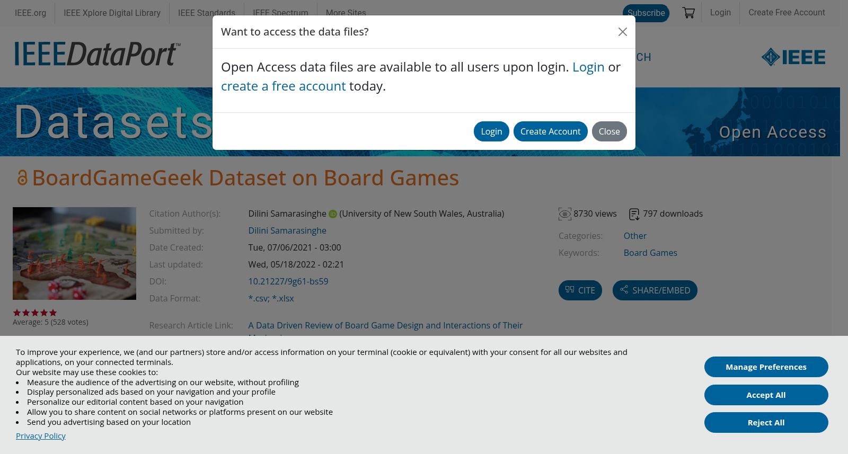Click the 'Average: 5 (528 votes)' text
Image resolution: width=848 pixels, height=454 pixels.
click(x=50, y=322)
